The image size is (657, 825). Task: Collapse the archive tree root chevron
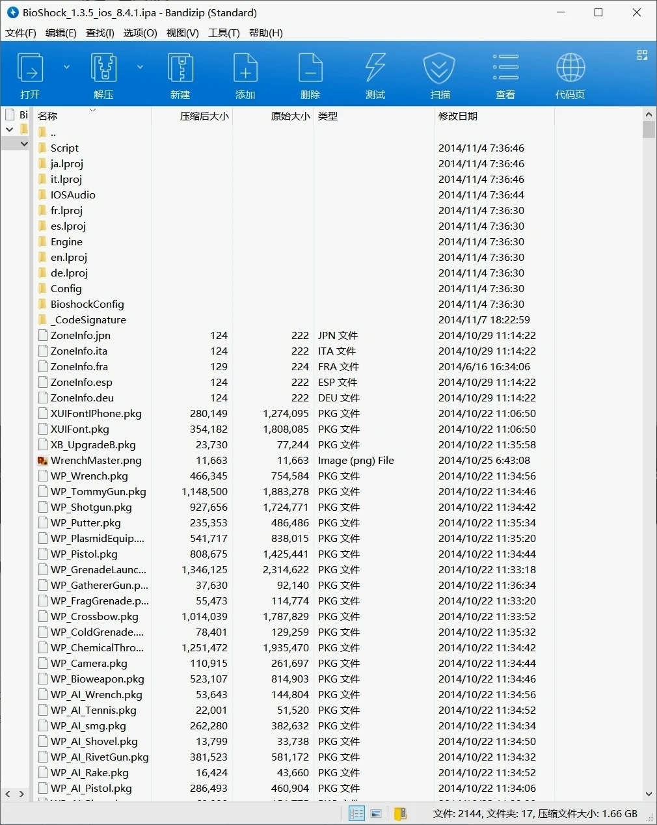point(9,129)
